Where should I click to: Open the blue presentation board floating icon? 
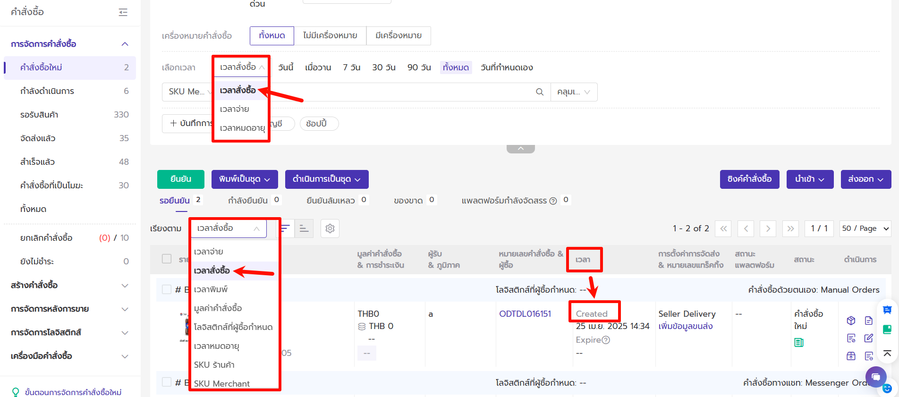(887, 310)
